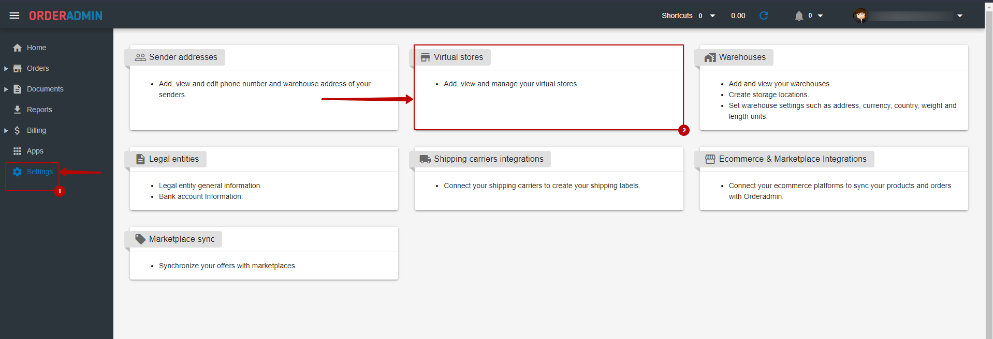
Task: Click the user avatar picture
Action: tap(860, 16)
